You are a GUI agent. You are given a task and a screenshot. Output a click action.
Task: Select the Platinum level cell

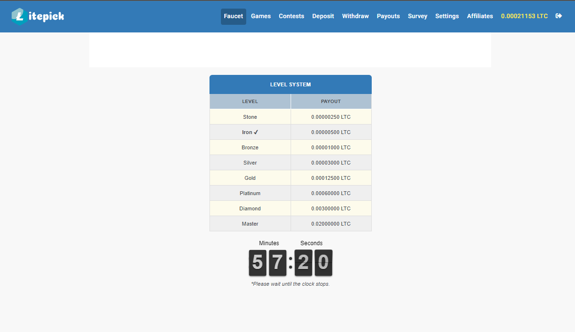250,193
